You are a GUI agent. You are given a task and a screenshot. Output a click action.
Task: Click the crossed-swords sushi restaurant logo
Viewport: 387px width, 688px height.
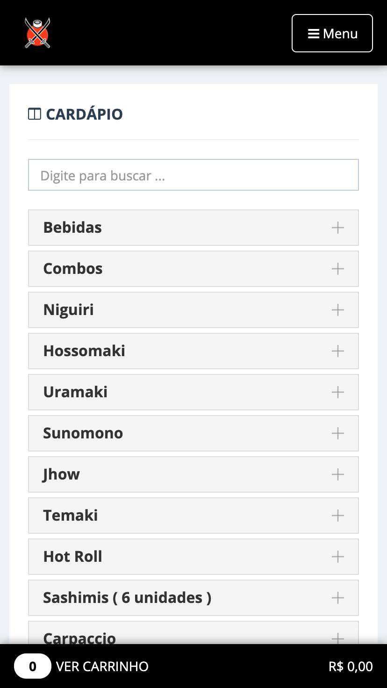click(37, 33)
